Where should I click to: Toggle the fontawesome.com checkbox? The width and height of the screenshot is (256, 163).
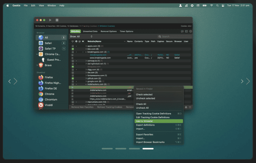click(x=73, y=75)
